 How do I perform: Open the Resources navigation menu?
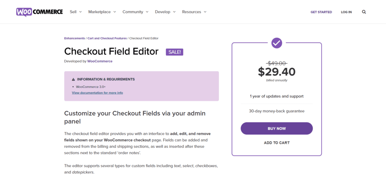[x=194, y=12]
